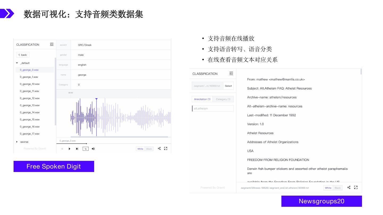The height and width of the screenshot is (215, 383).
Task: Expand the george folder in tree
Action: click(x=17, y=142)
